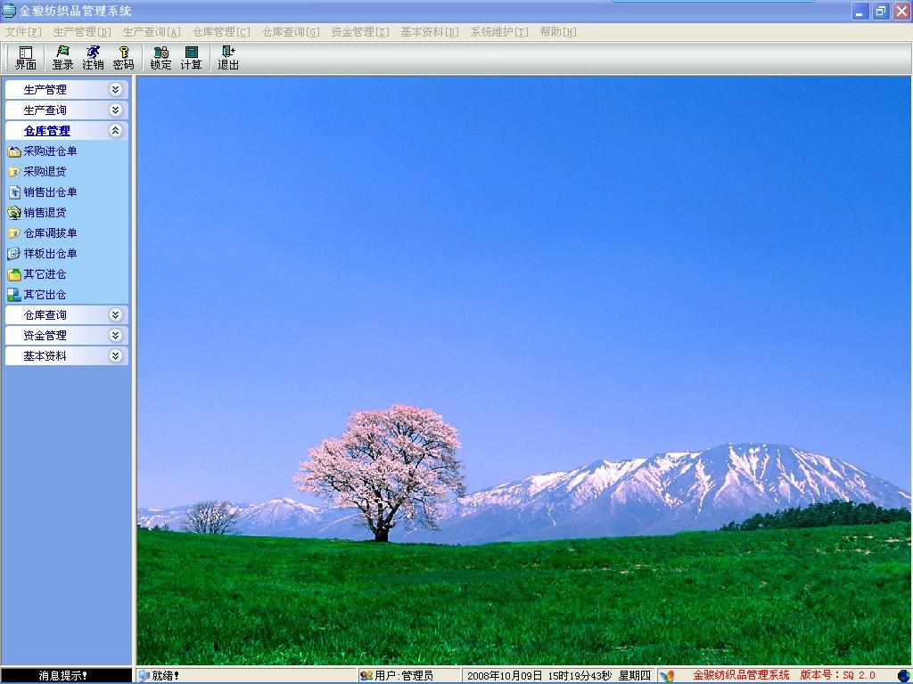
Task: Open the 帮助[H] menu
Action: point(558,32)
